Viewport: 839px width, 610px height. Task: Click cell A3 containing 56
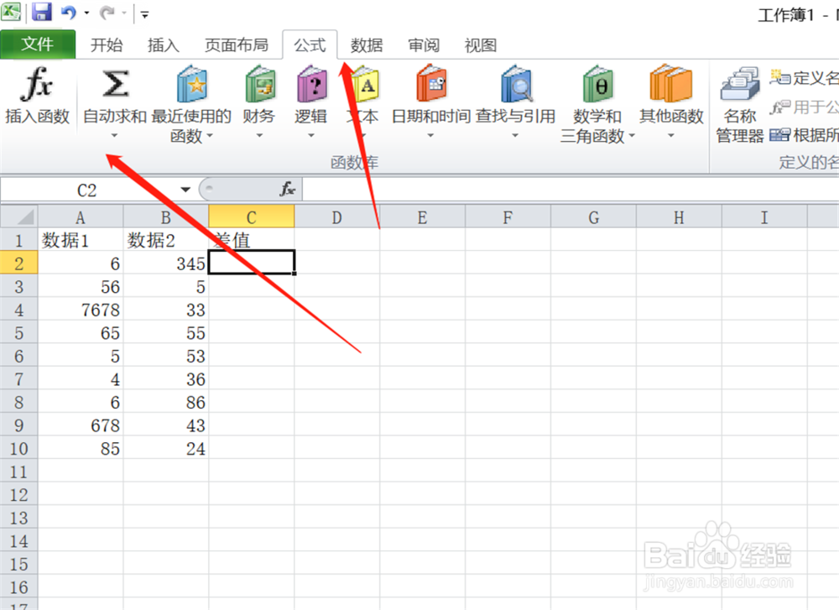point(81,287)
